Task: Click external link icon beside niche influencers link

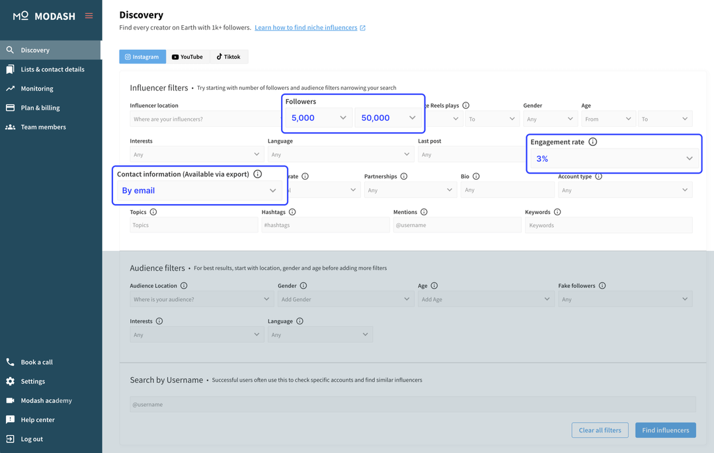Action: coord(362,28)
